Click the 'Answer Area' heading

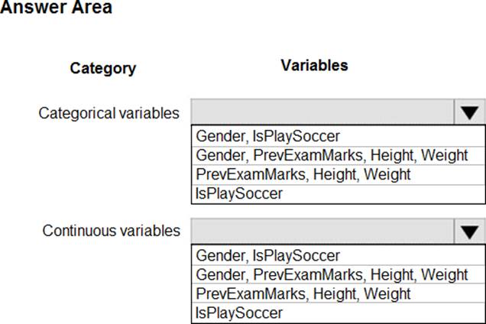click(56, 8)
